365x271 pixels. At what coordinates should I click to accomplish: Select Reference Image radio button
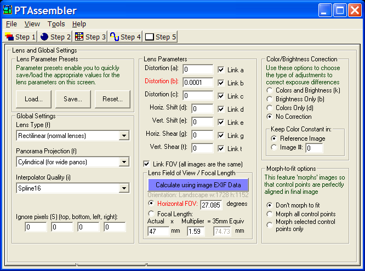pos(274,139)
